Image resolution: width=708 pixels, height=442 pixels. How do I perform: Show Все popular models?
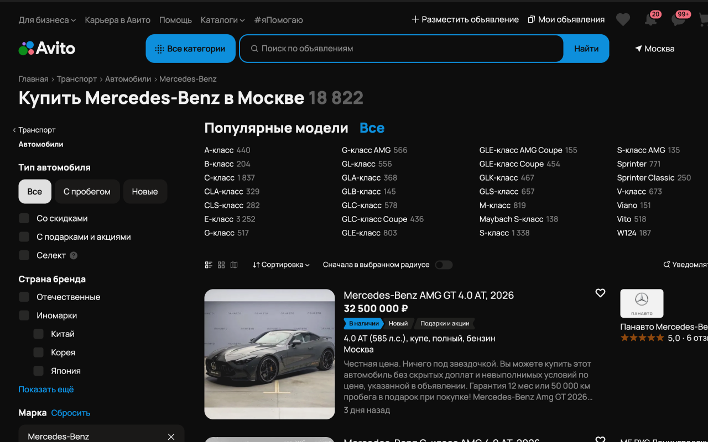(372, 128)
